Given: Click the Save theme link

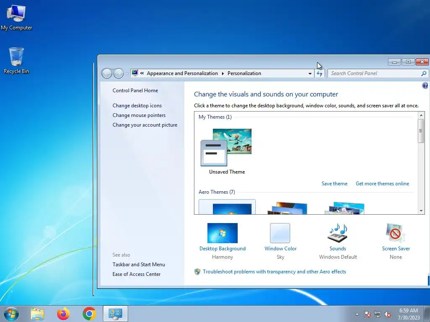Looking at the screenshot, I should point(334,184).
